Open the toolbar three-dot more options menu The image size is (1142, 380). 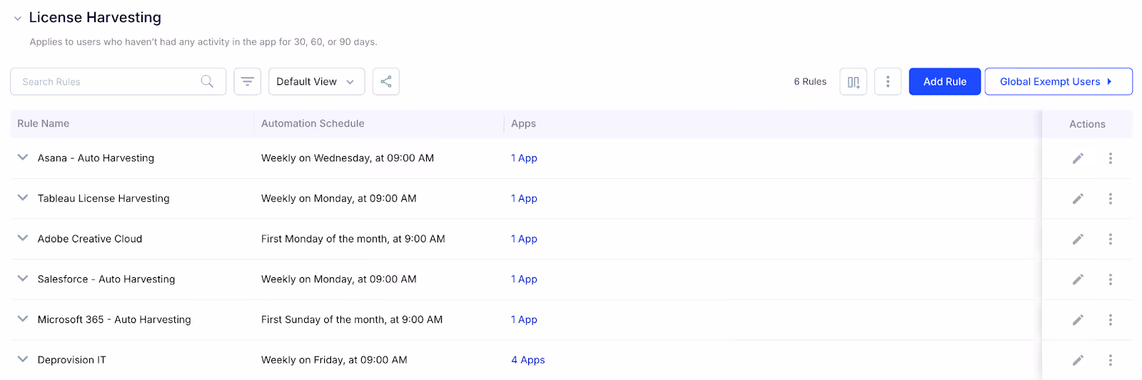tap(888, 81)
